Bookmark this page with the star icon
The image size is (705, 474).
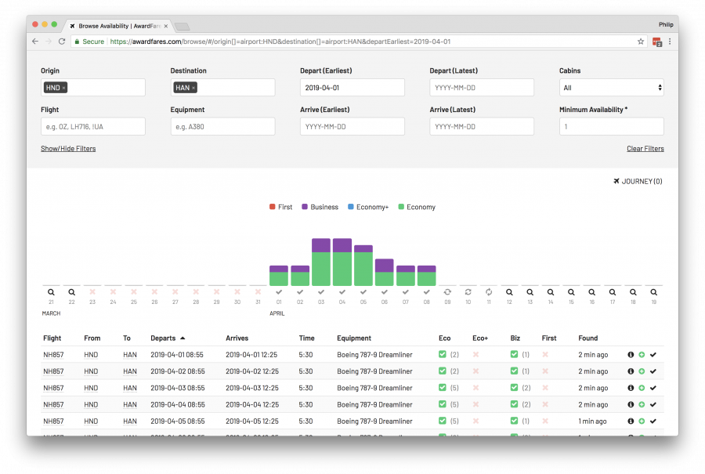point(640,42)
